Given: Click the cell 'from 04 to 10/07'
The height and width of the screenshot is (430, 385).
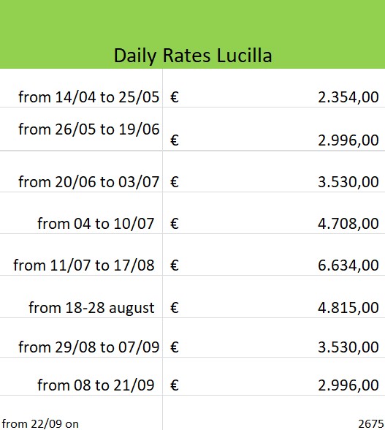Looking at the screenshot, I should pos(81,213).
